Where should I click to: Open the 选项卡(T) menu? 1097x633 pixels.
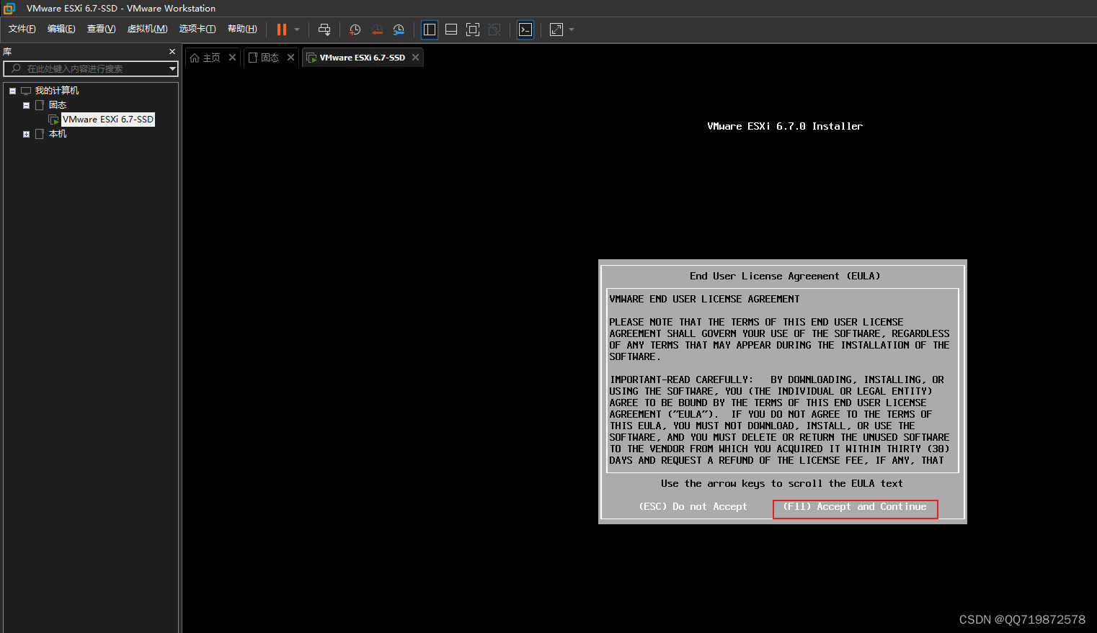point(197,29)
